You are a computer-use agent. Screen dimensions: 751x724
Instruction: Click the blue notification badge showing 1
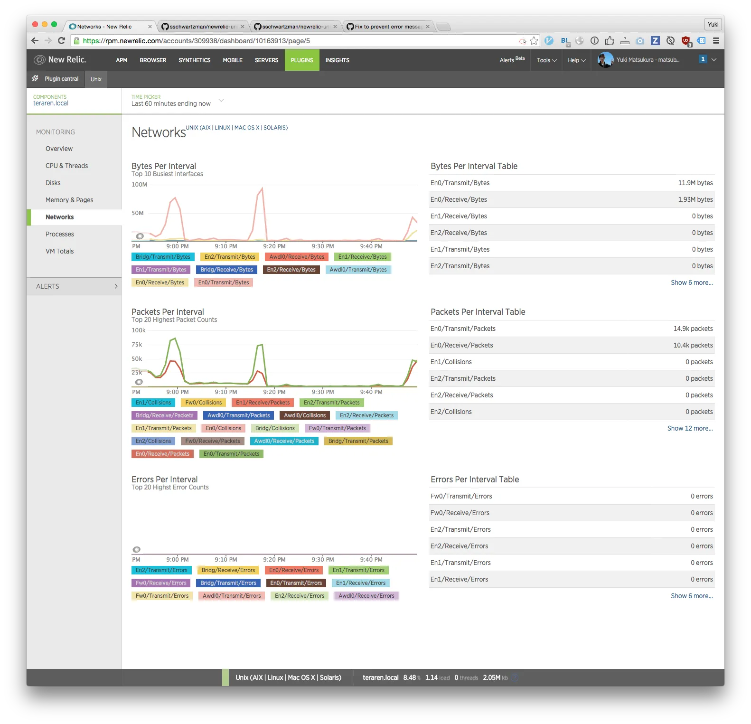coord(703,59)
